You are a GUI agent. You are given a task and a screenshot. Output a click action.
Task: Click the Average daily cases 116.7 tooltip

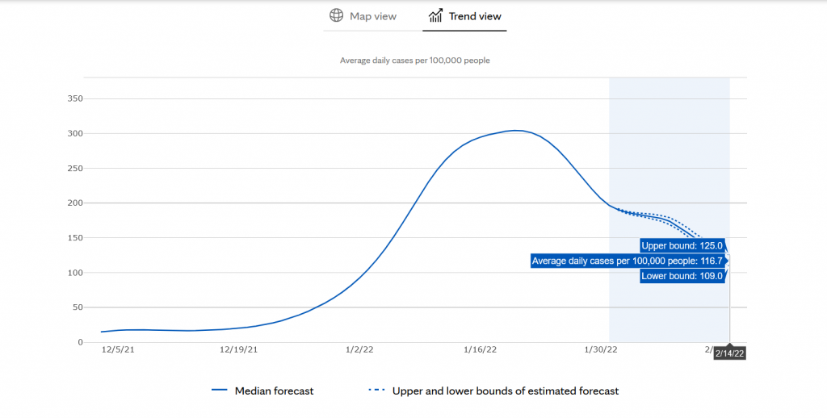(x=627, y=261)
